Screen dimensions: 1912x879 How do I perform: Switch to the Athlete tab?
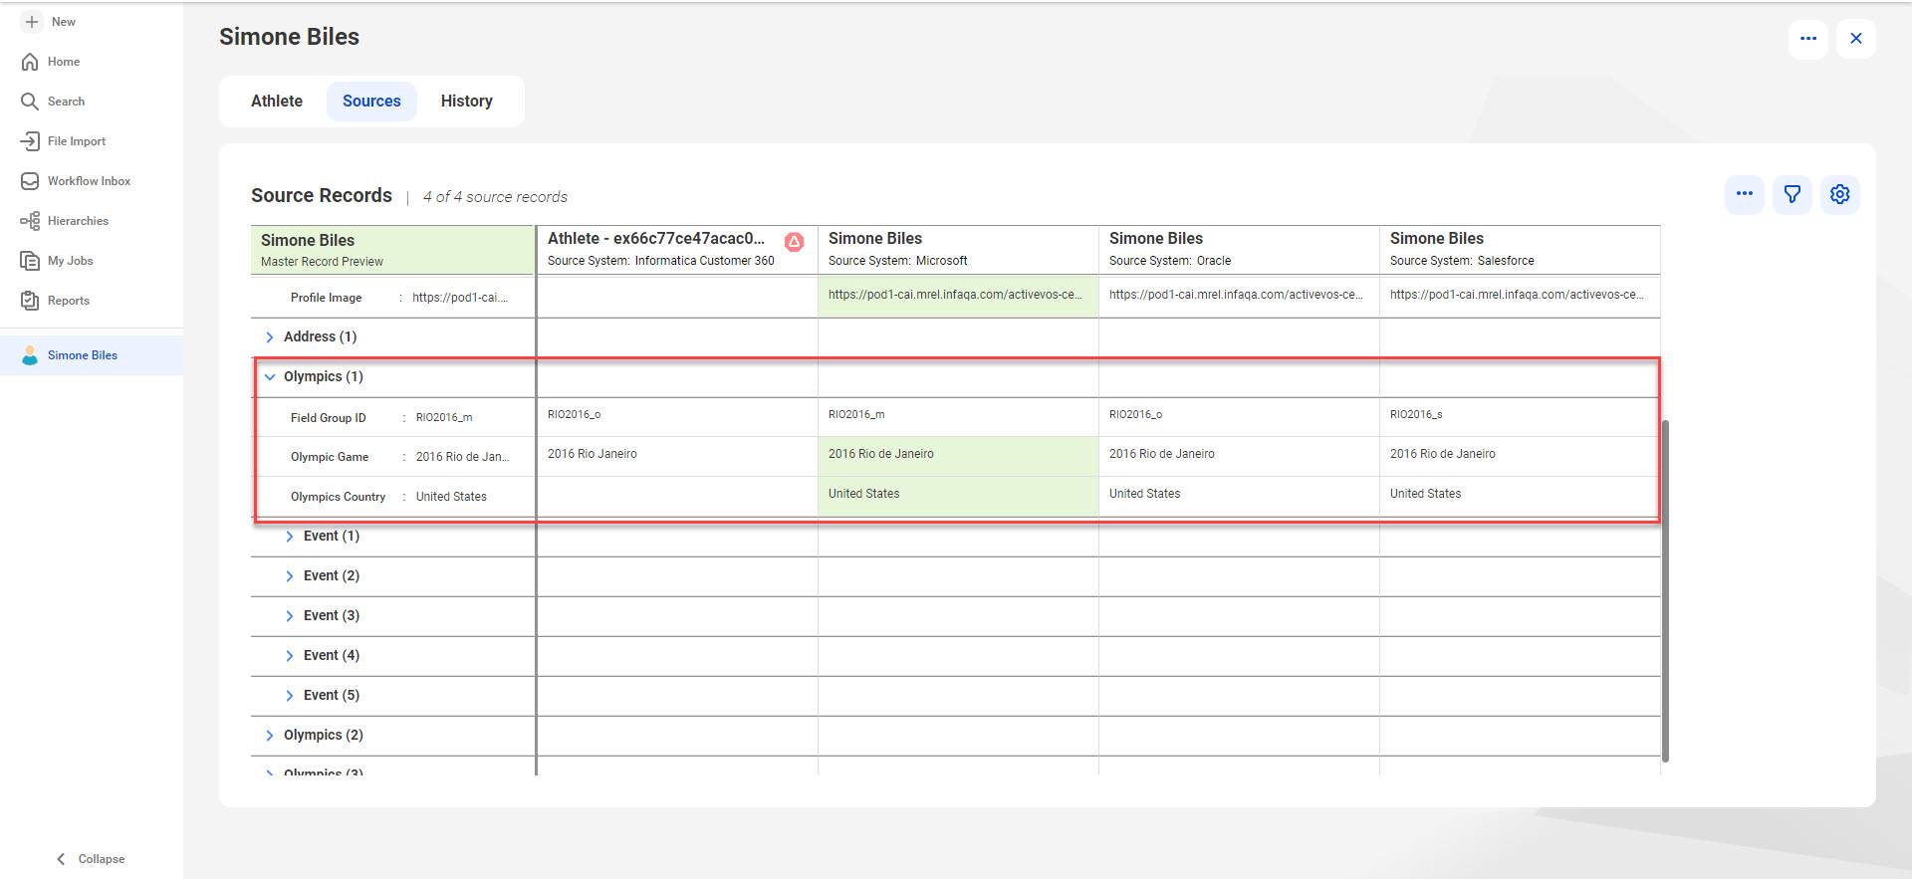tap(277, 102)
